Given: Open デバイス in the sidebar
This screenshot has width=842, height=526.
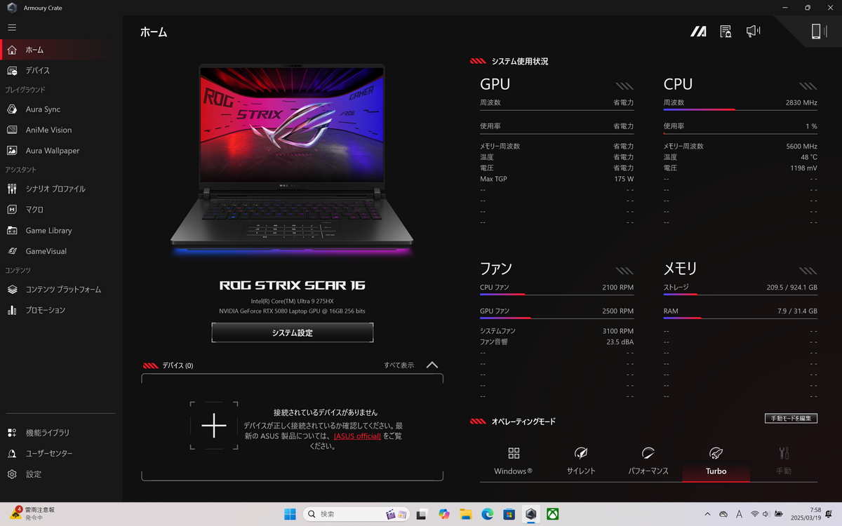Looking at the screenshot, I should point(61,71).
